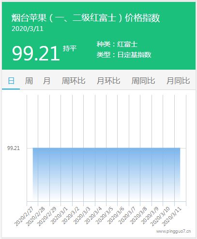Click the x-axis label 2020/3/4
Image resolution: width=197 pixels, height=239 pixels.
coord(93,216)
